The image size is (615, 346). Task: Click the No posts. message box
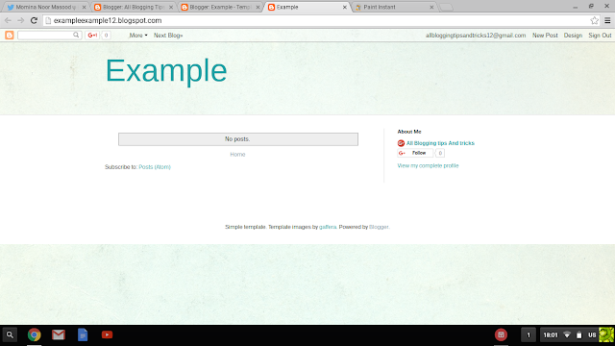pyautogui.click(x=238, y=139)
